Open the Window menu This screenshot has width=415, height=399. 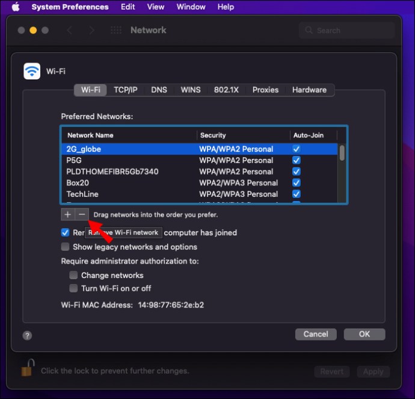[x=191, y=7]
